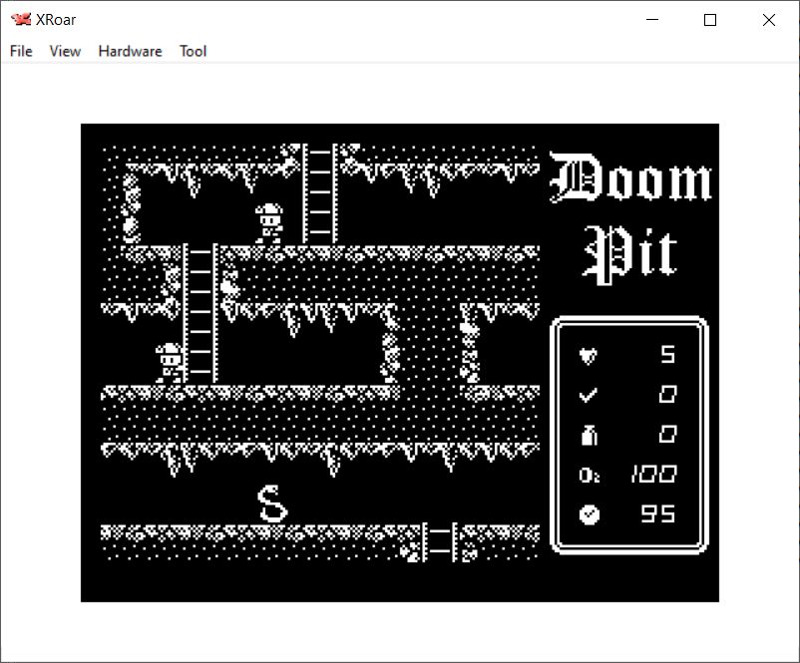This screenshot has width=800, height=663.
Task: Click the snake on the bottom floor
Action: pyautogui.click(x=272, y=503)
